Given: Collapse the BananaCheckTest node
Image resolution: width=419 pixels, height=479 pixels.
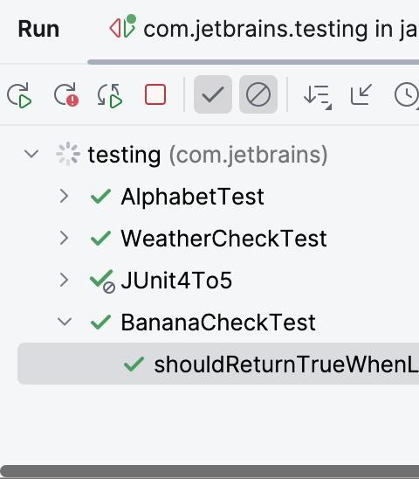Looking at the screenshot, I should pos(65,322).
